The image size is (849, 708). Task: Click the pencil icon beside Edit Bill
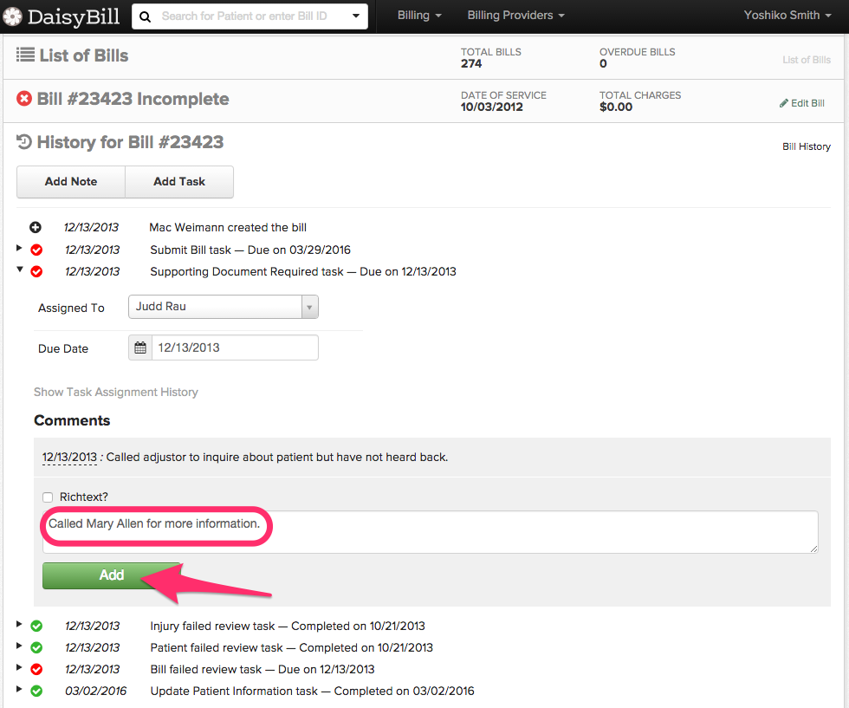click(783, 103)
